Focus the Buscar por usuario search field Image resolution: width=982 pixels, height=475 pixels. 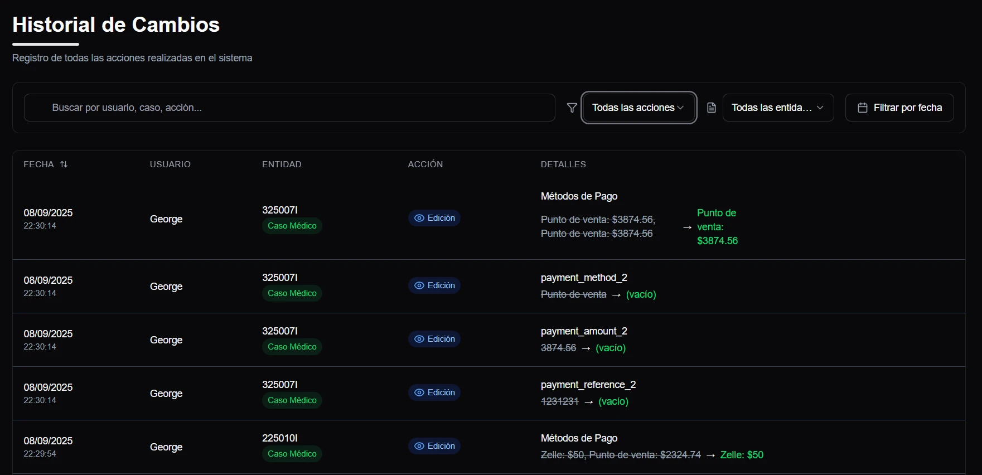pyautogui.click(x=289, y=108)
